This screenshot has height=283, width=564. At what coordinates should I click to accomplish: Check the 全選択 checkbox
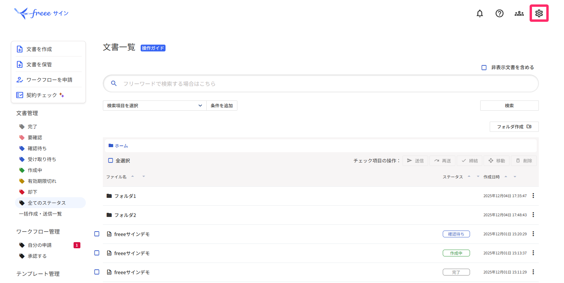(x=111, y=160)
